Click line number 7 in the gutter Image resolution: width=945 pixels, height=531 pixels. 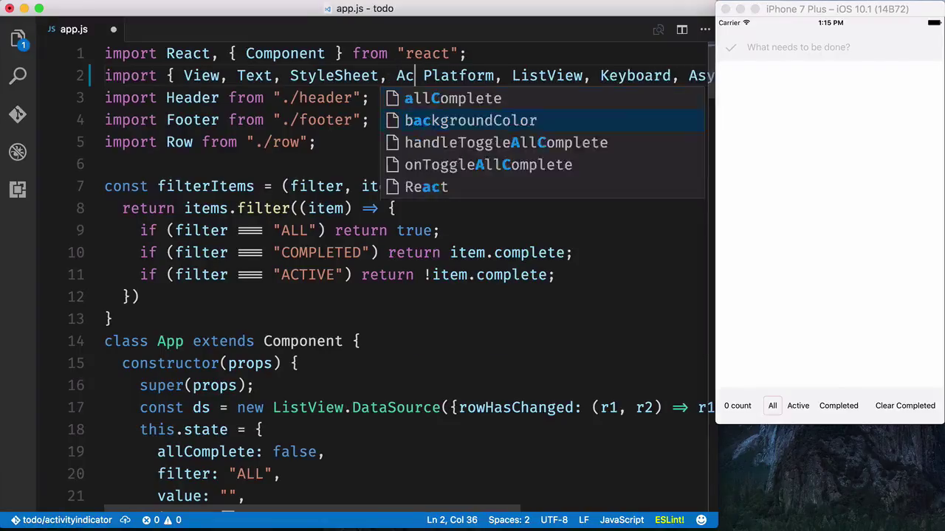coord(80,186)
